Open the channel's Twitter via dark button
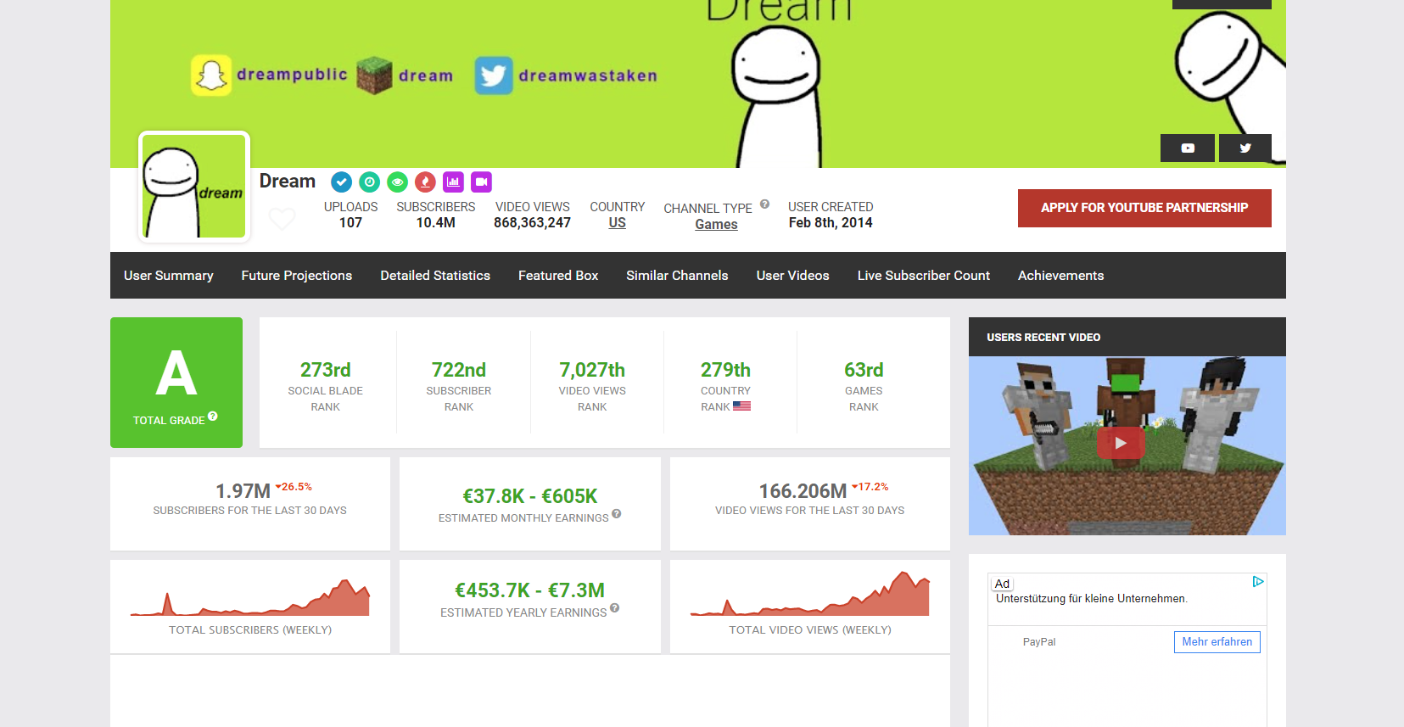The image size is (1404, 727). tap(1245, 148)
